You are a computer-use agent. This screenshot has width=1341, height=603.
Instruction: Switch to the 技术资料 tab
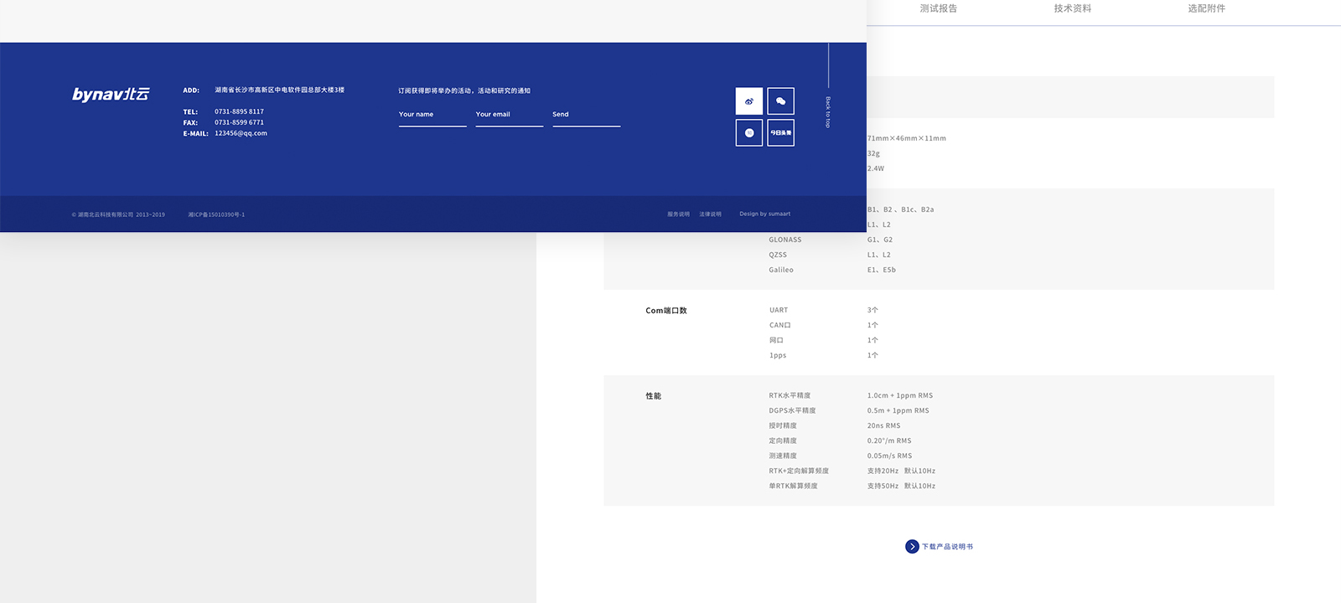coord(1072,8)
